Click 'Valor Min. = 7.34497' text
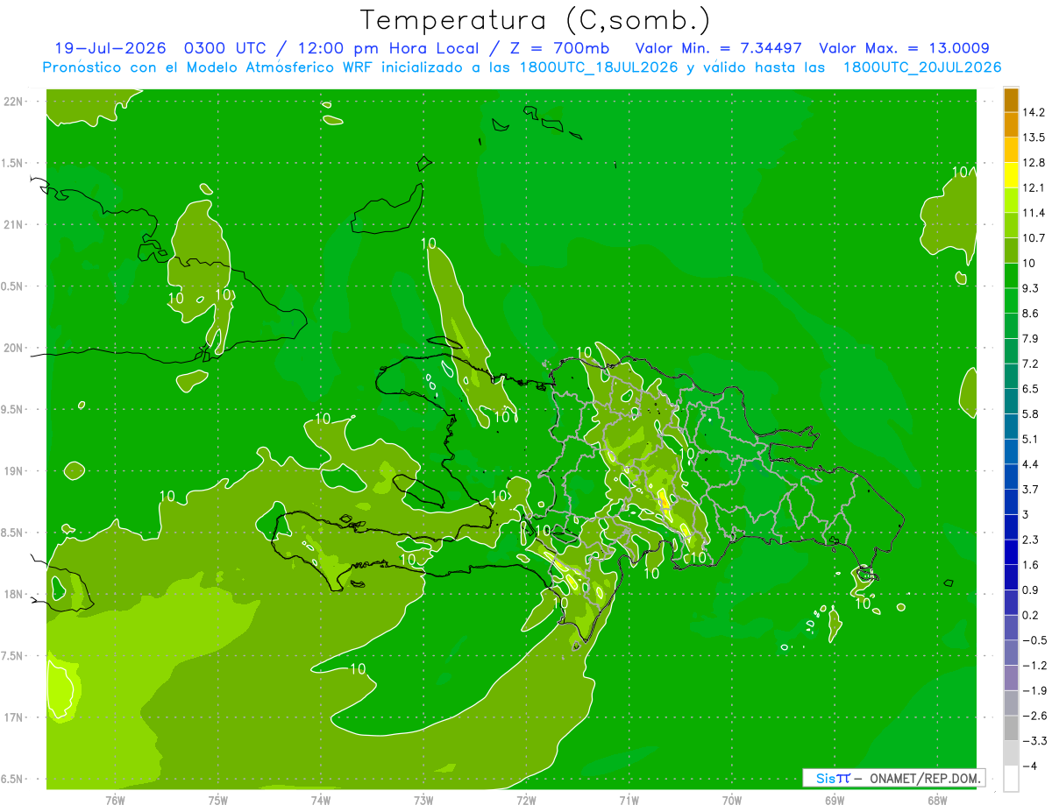The width and height of the screenshot is (1052, 812). (x=718, y=48)
